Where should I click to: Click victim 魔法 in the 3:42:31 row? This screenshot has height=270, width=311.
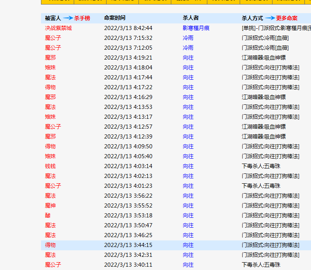click(x=50, y=255)
